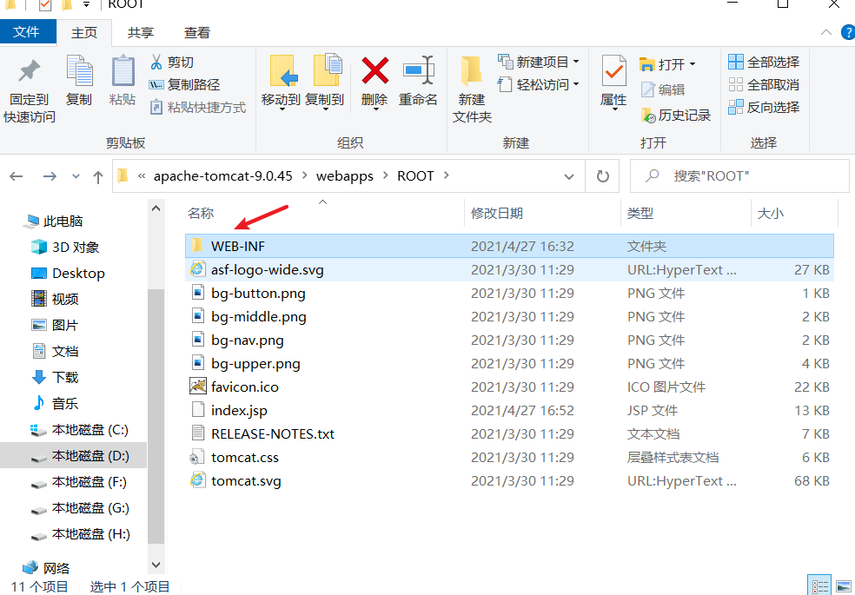Select Local Disk (C:) in navigation pane
The width and height of the screenshot is (855, 595).
pyautogui.click(x=80, y=430)
